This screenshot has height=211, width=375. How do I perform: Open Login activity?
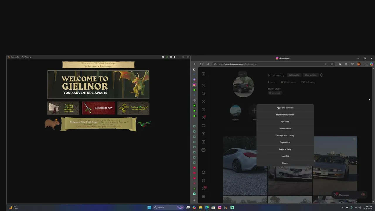tap(285, 149)
